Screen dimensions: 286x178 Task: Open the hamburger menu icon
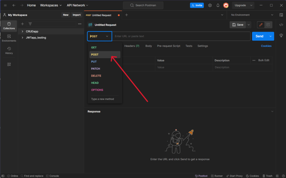pos(5,5)
